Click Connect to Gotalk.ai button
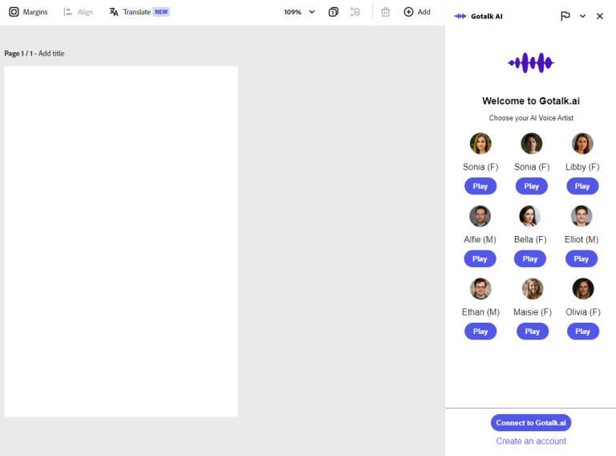 pos(531,422)
